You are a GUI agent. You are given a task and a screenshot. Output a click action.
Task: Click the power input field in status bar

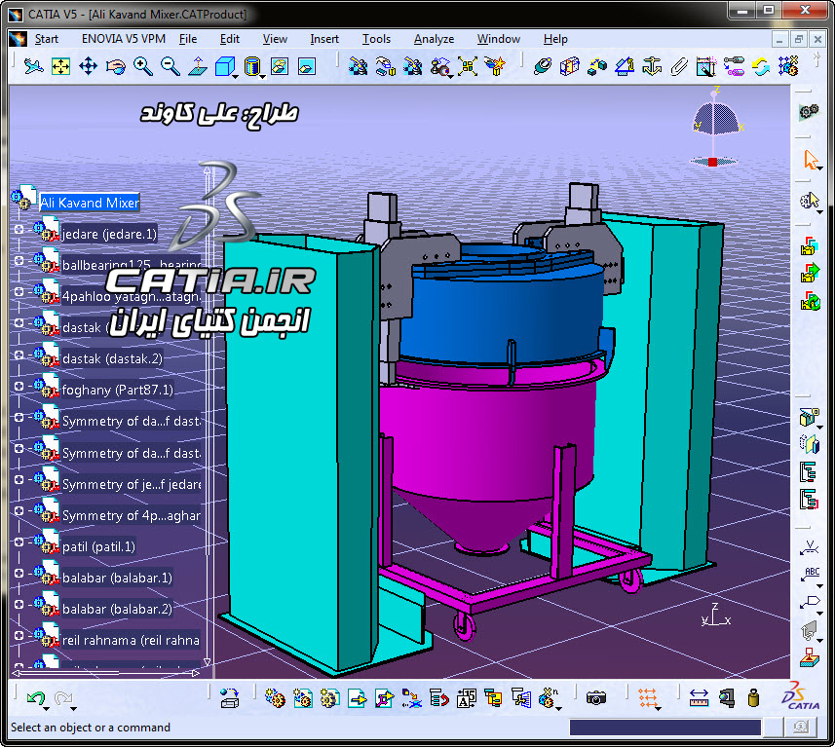[665, 728]
